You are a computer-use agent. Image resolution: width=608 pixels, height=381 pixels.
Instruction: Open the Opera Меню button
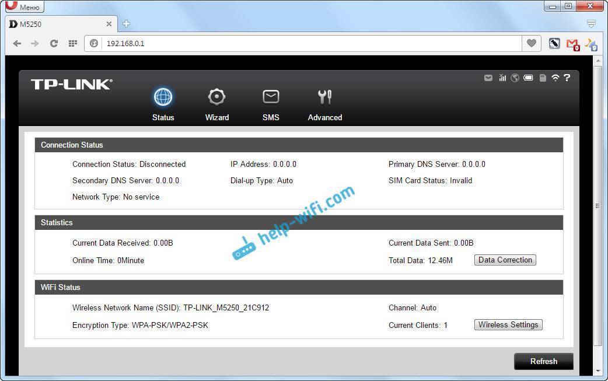(x=25, y=6)
